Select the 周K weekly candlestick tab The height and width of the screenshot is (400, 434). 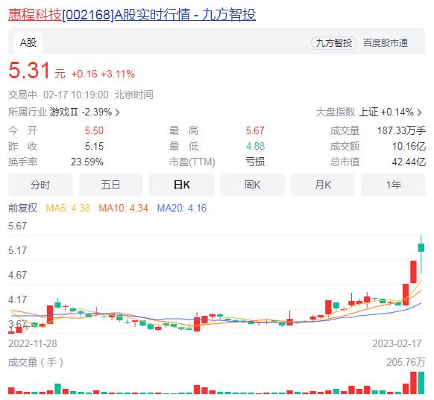(x=252, y=185)
